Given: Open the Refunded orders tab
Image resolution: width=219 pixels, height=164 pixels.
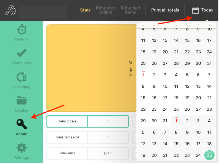Looking at the screenshot, I should coord(106,10).
